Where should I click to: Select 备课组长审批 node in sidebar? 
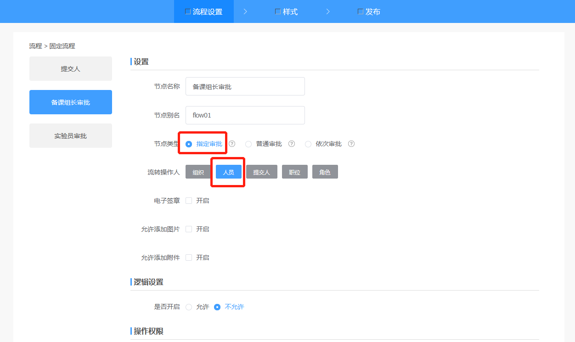coord(71,102)
